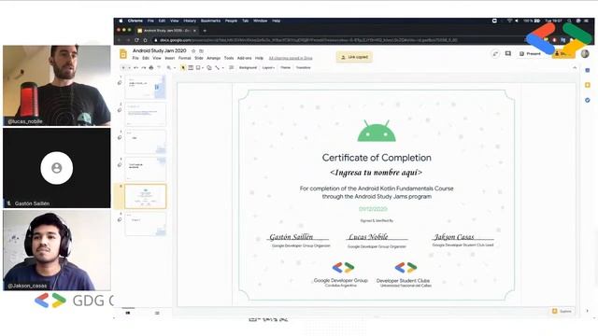Open the Slides Format menu

point(185,58)
